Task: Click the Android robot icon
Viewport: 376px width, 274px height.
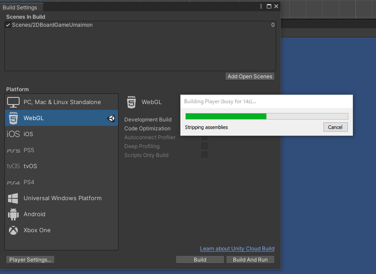Action: tap(13, 214)
